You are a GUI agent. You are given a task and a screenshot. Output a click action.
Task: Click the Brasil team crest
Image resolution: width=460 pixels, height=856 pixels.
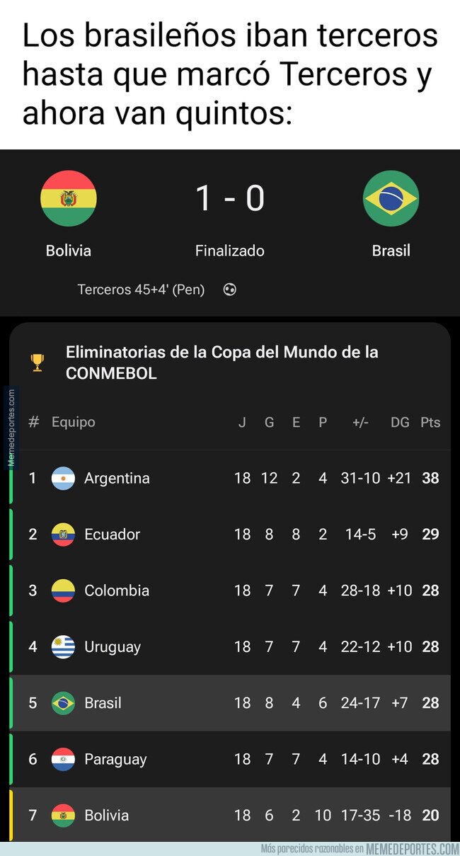coord(391,198)
